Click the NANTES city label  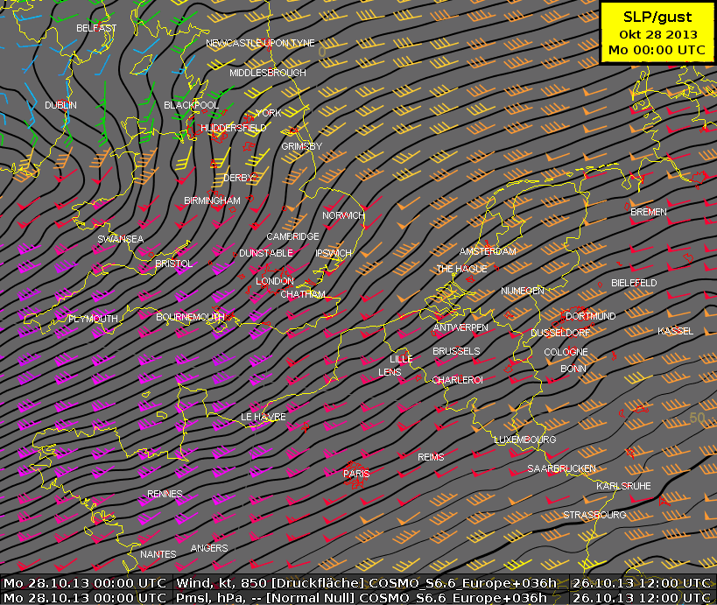(x=158, y=554)
